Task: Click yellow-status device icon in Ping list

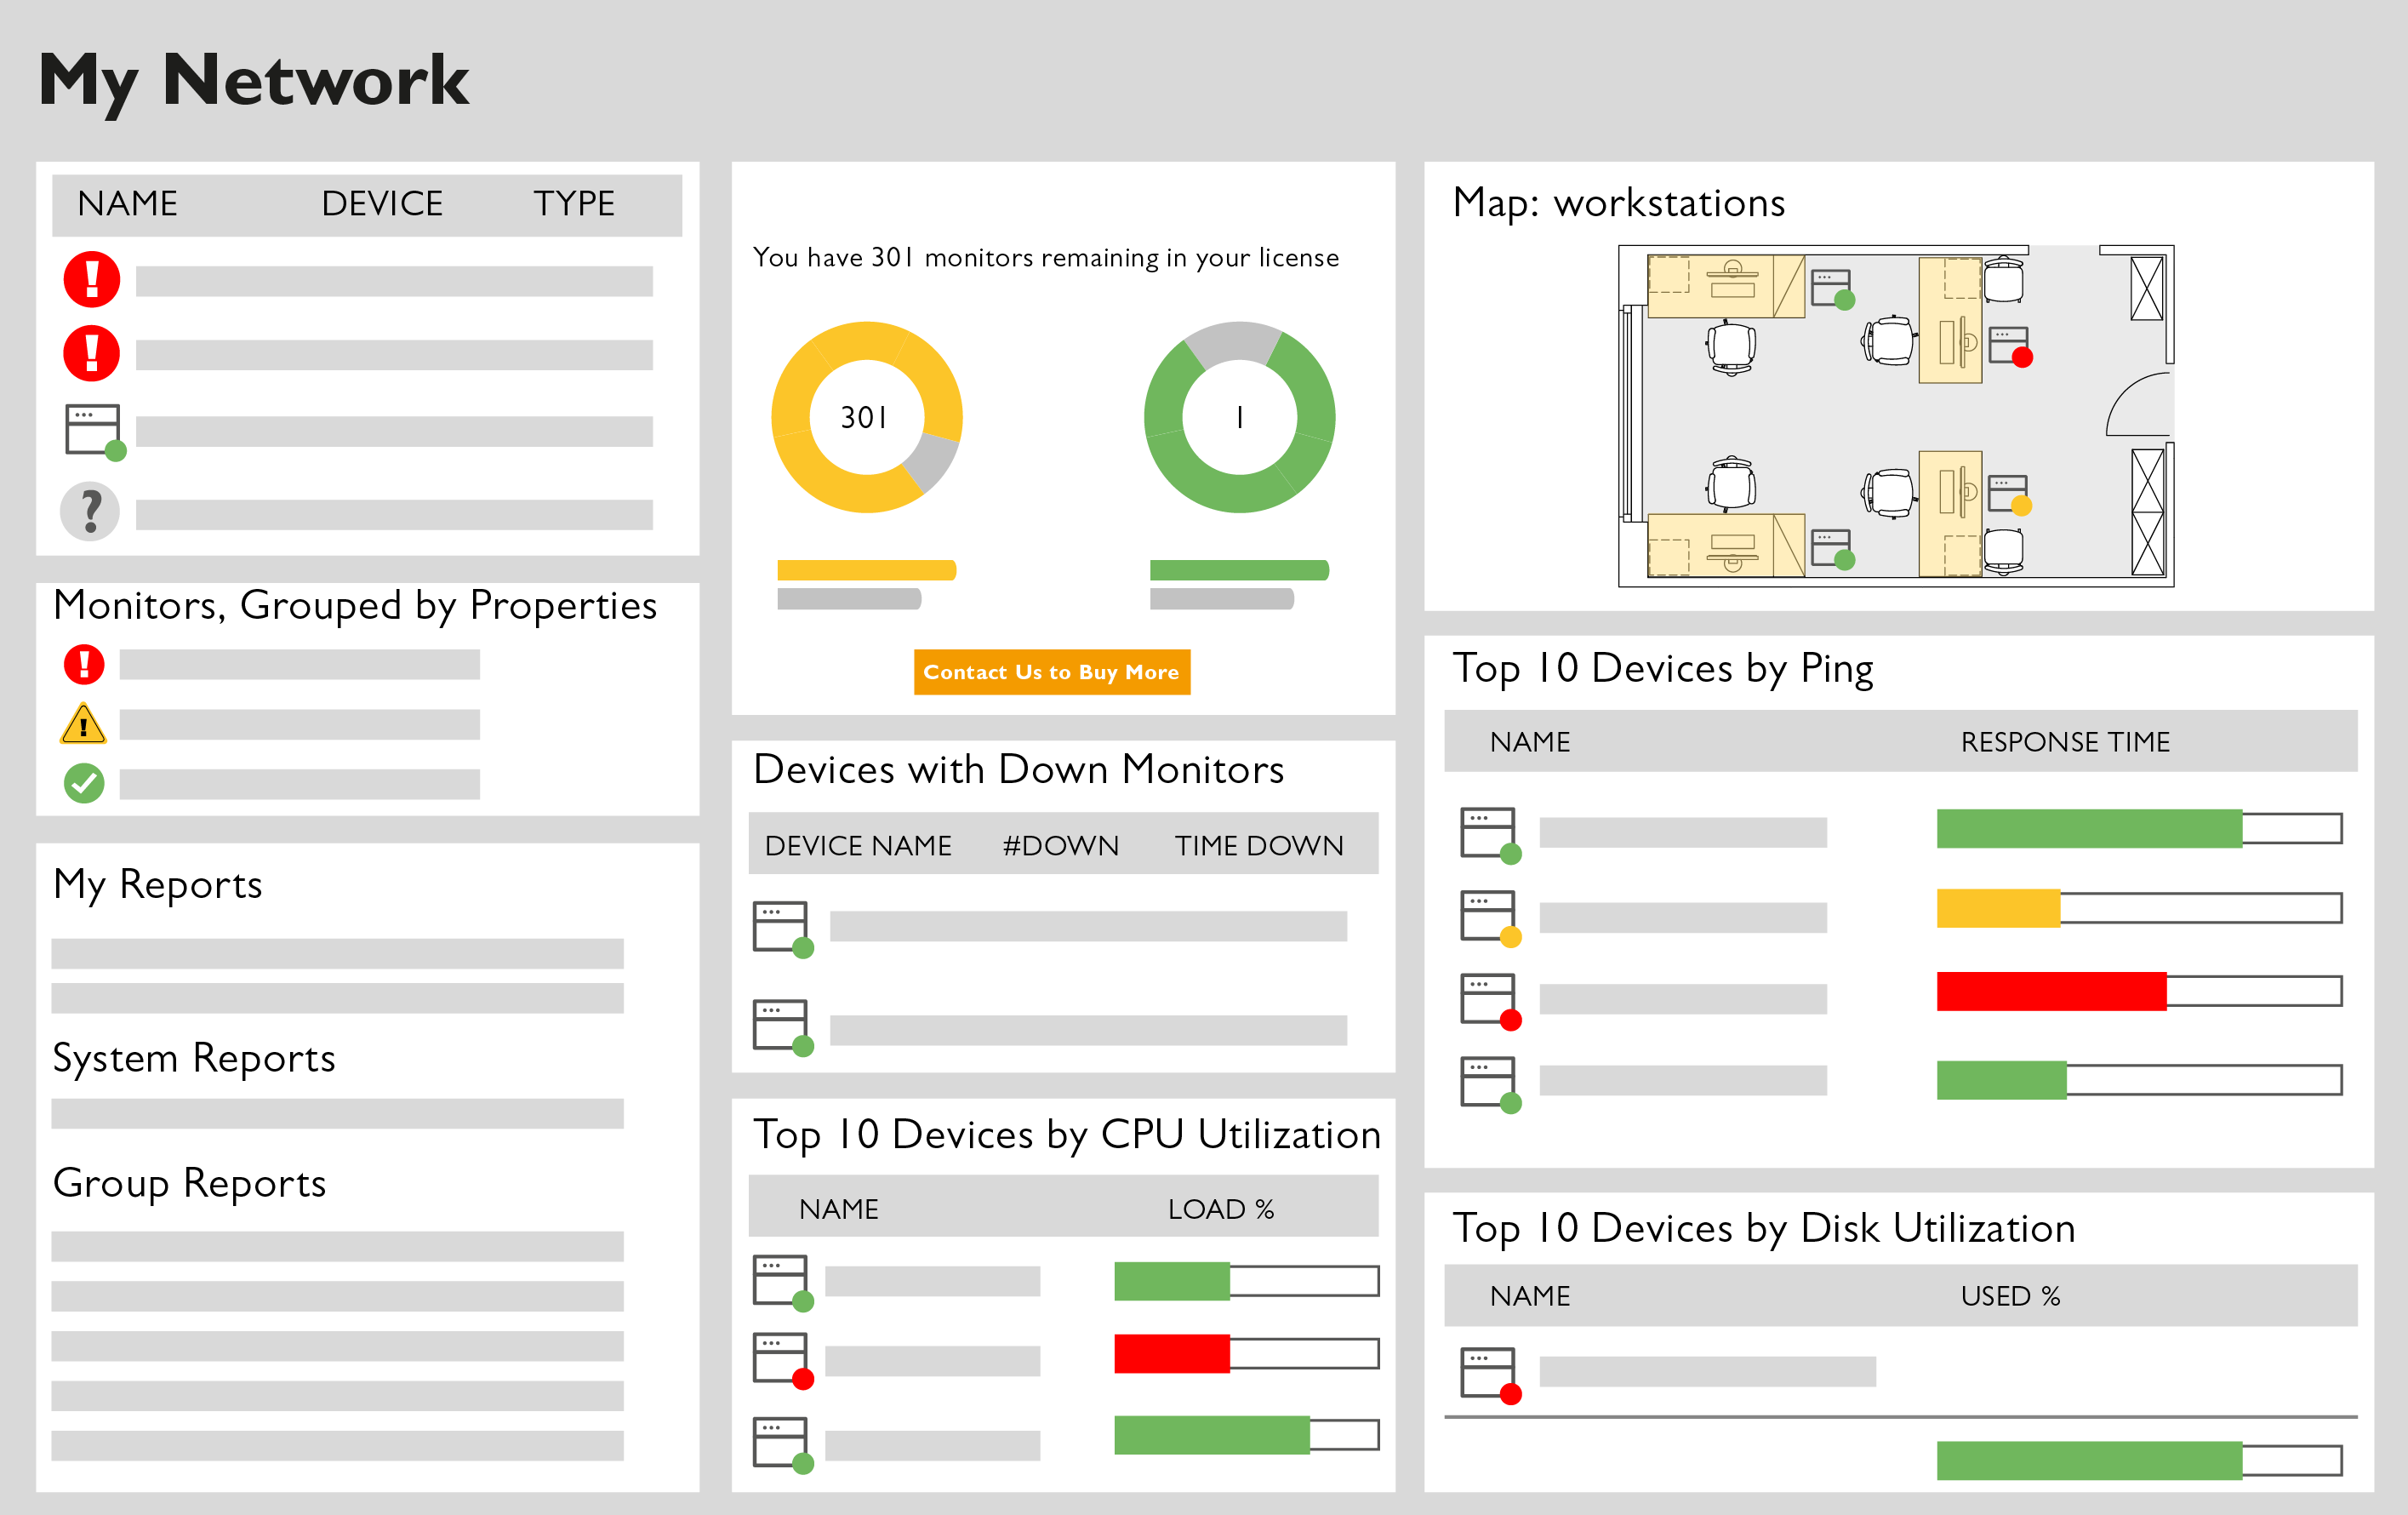Action: pos(1490,918)
